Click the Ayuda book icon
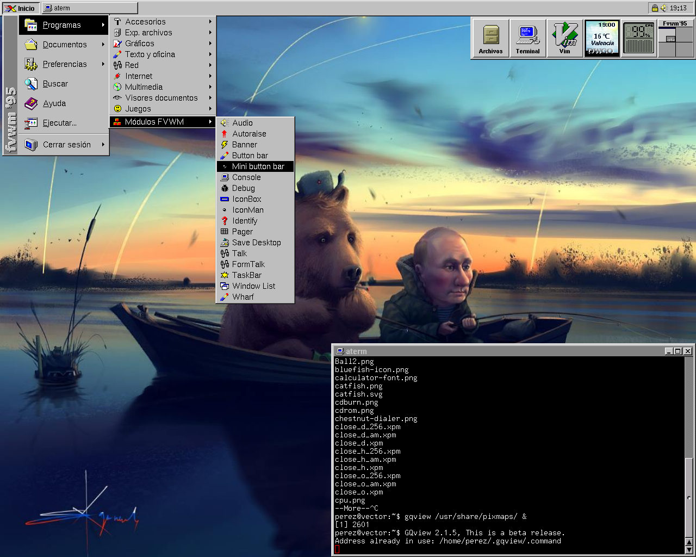Image resolution: width=696 pixels, height=557 pixels. pos(31,103)
